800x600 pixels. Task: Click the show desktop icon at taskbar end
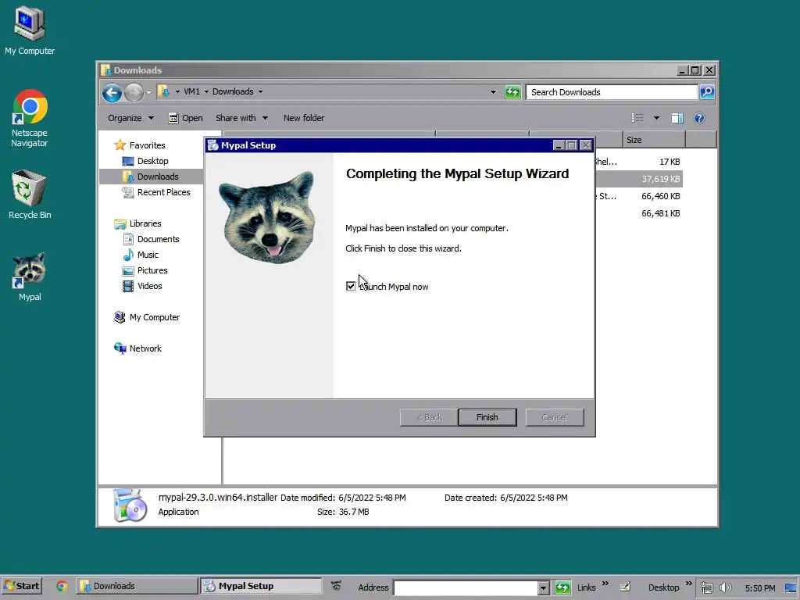coord(792,587)
